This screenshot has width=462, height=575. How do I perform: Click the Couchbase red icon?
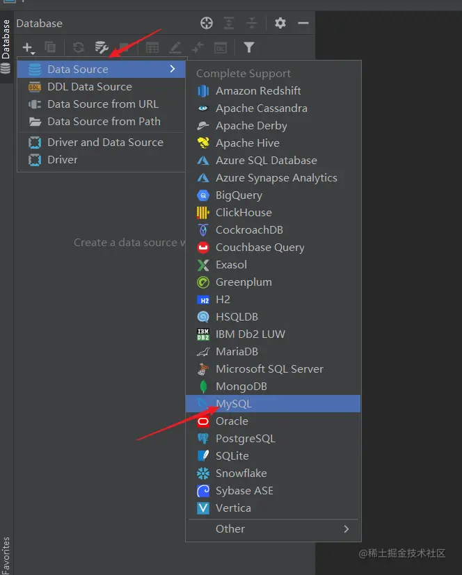[203, 248]
